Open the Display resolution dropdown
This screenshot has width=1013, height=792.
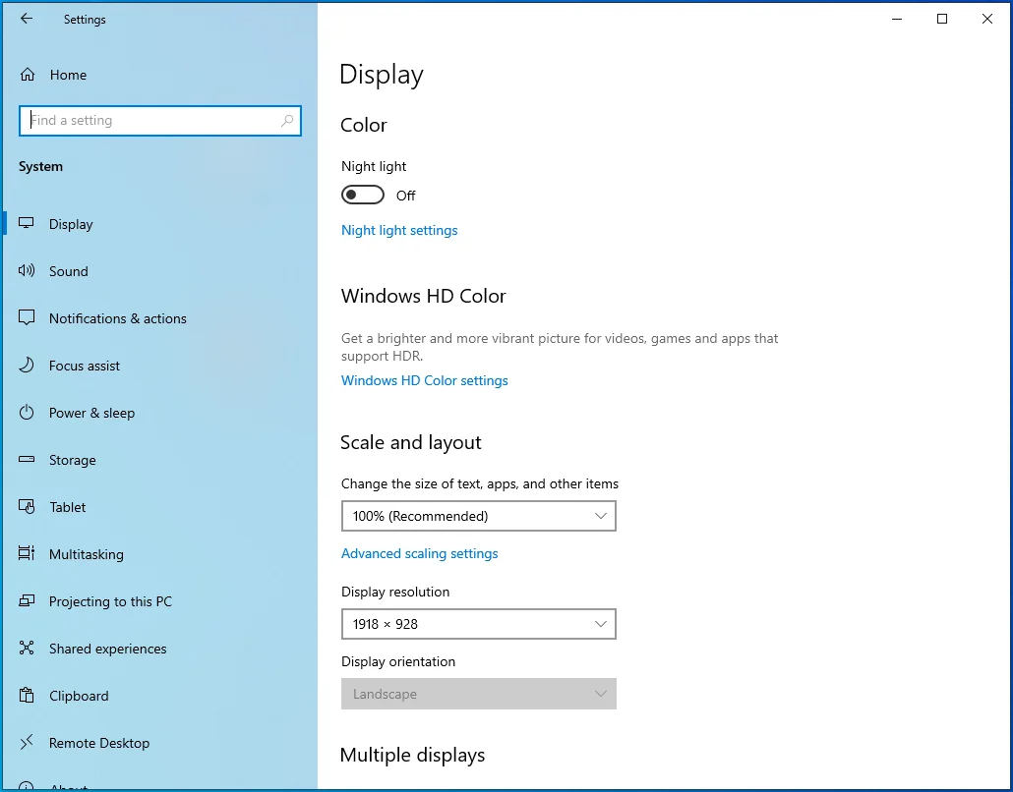(x=479, y=624)
